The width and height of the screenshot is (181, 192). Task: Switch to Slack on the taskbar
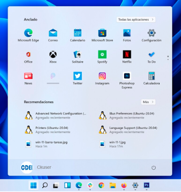90,185
